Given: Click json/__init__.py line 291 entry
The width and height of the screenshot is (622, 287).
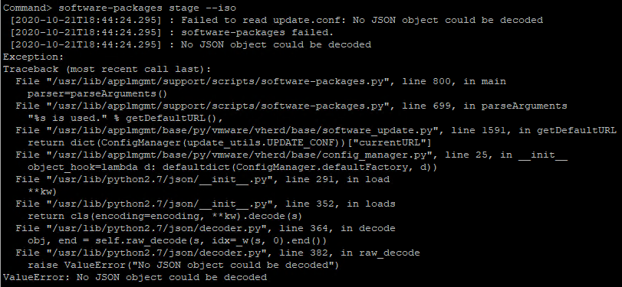Looking at the screenshot, I should click(202, 180).
